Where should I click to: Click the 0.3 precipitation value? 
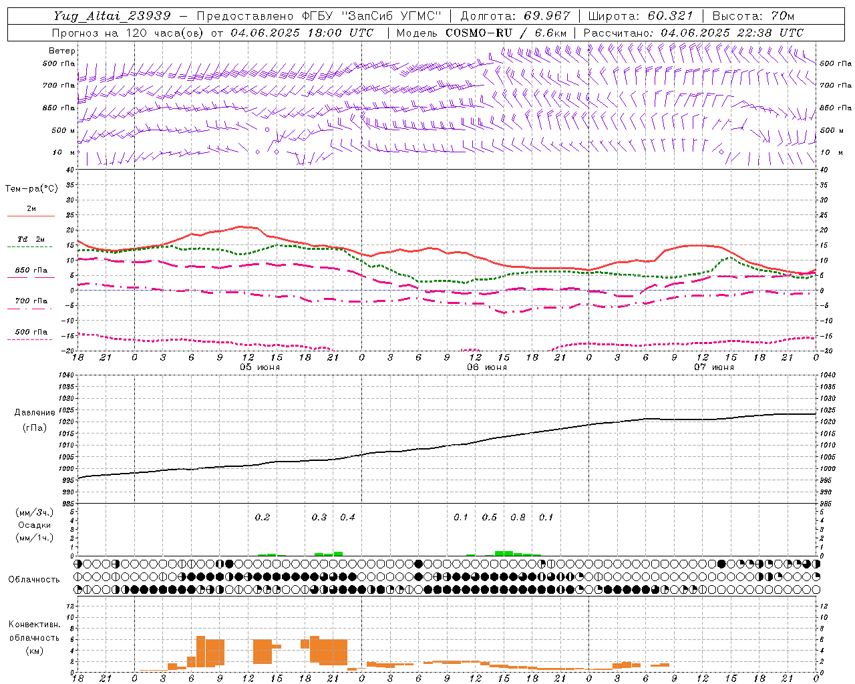(x=319, y=518)
